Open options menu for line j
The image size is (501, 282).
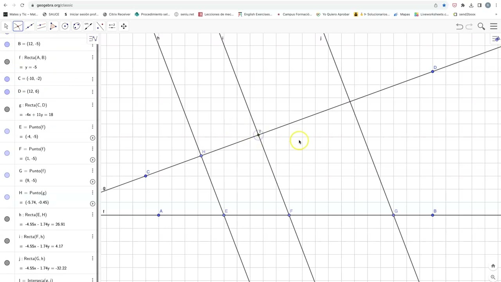pos(92,258)
